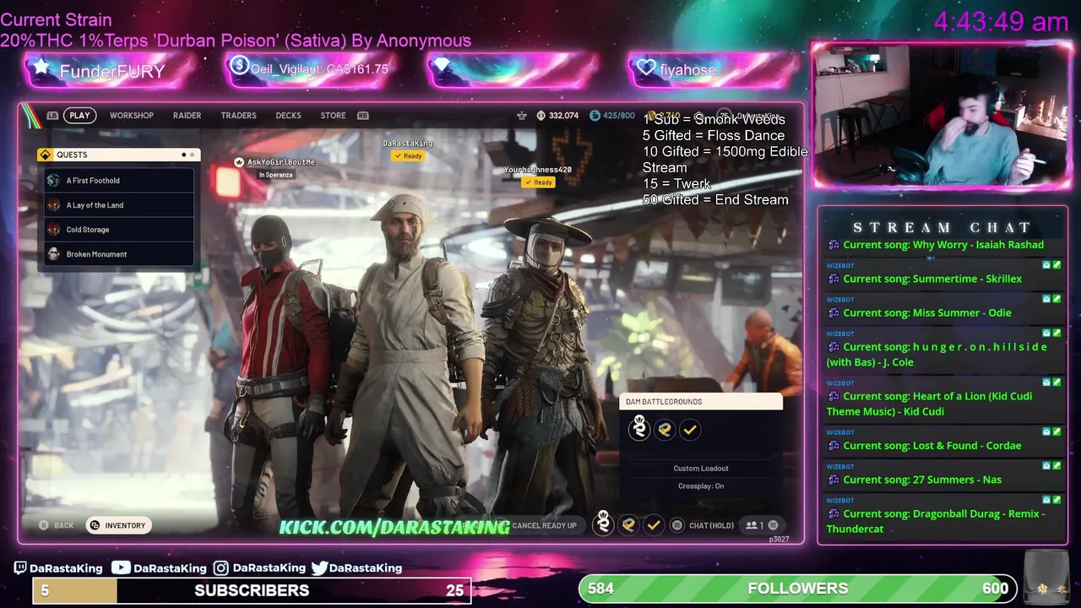The width and height of the screenshot is (1081, 608).
Task: Click the blue currency icon beside 425/800
Action: click(x=595, y=116)
